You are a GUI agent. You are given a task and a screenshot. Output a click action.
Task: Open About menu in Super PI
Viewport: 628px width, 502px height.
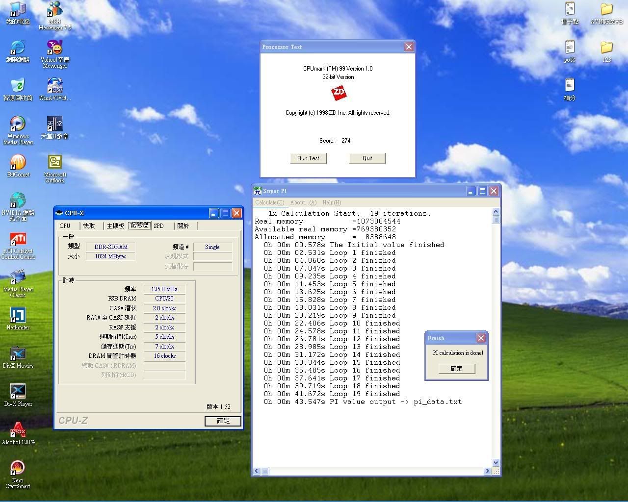[303, 202]
